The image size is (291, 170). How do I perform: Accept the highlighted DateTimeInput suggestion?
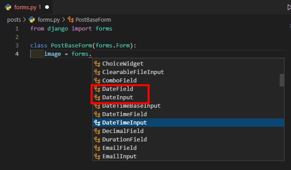pos(189,123)
